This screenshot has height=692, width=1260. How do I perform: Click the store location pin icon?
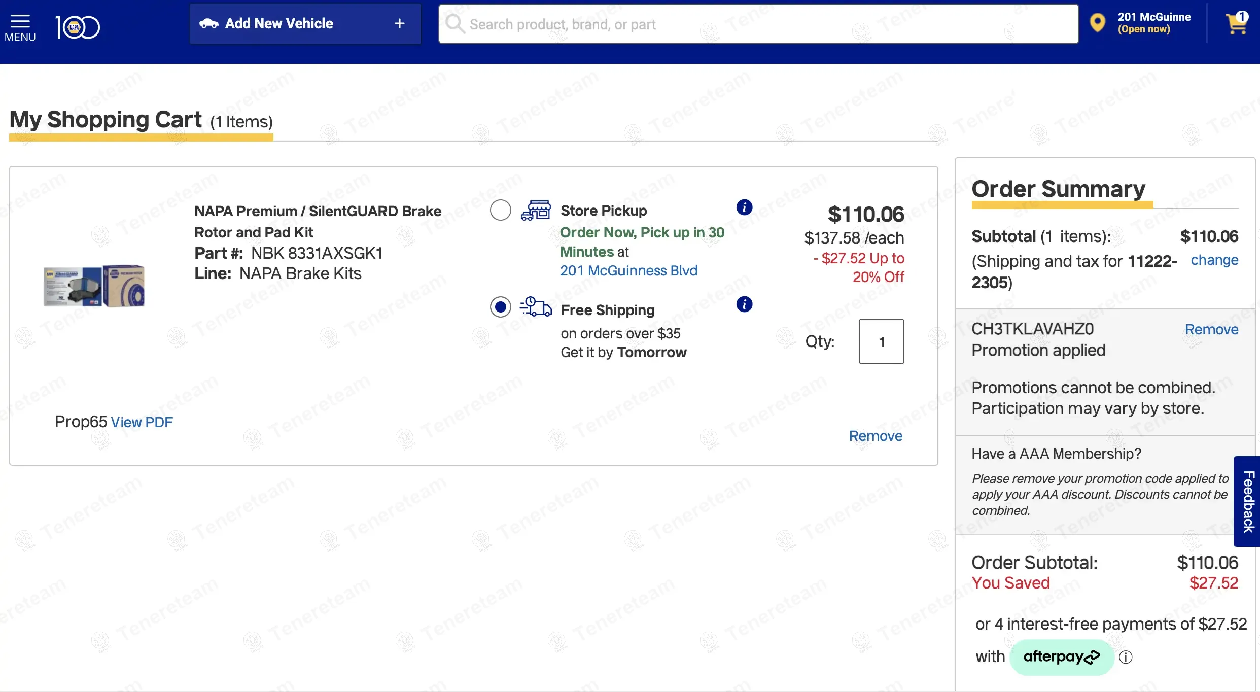click(x=1098, y=23)
